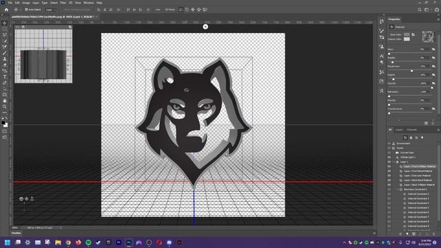Toggle visibility of Layer 1 Front Inflation Material
The height and width of the screenshot is (248, 441).
pyautogui.click(x=389, y=167)
